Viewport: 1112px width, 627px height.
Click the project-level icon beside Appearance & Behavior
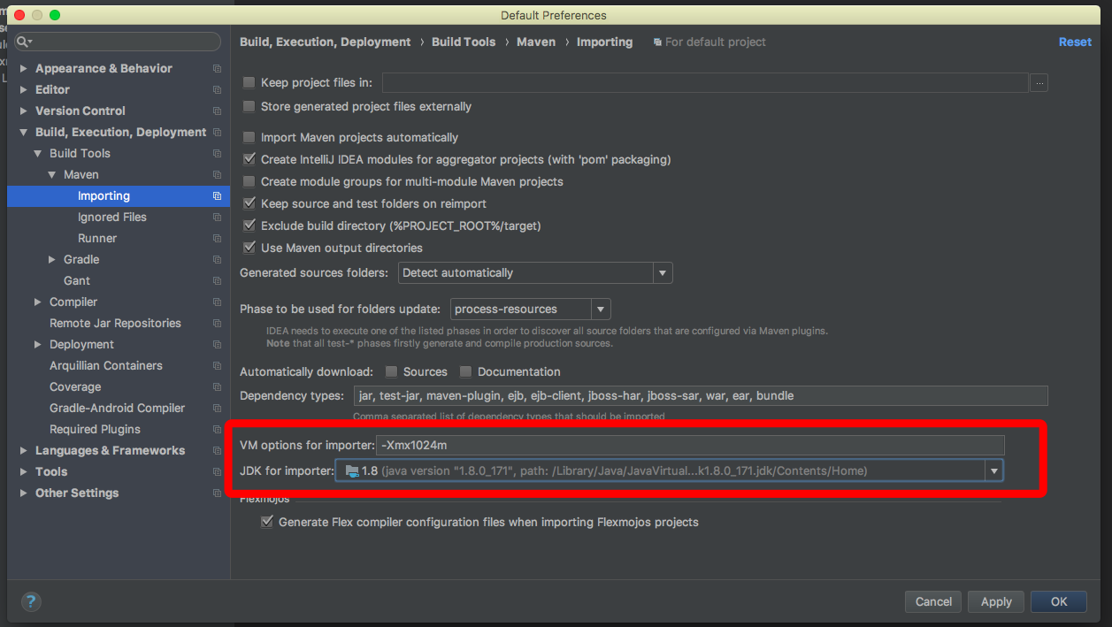[217, 69]
